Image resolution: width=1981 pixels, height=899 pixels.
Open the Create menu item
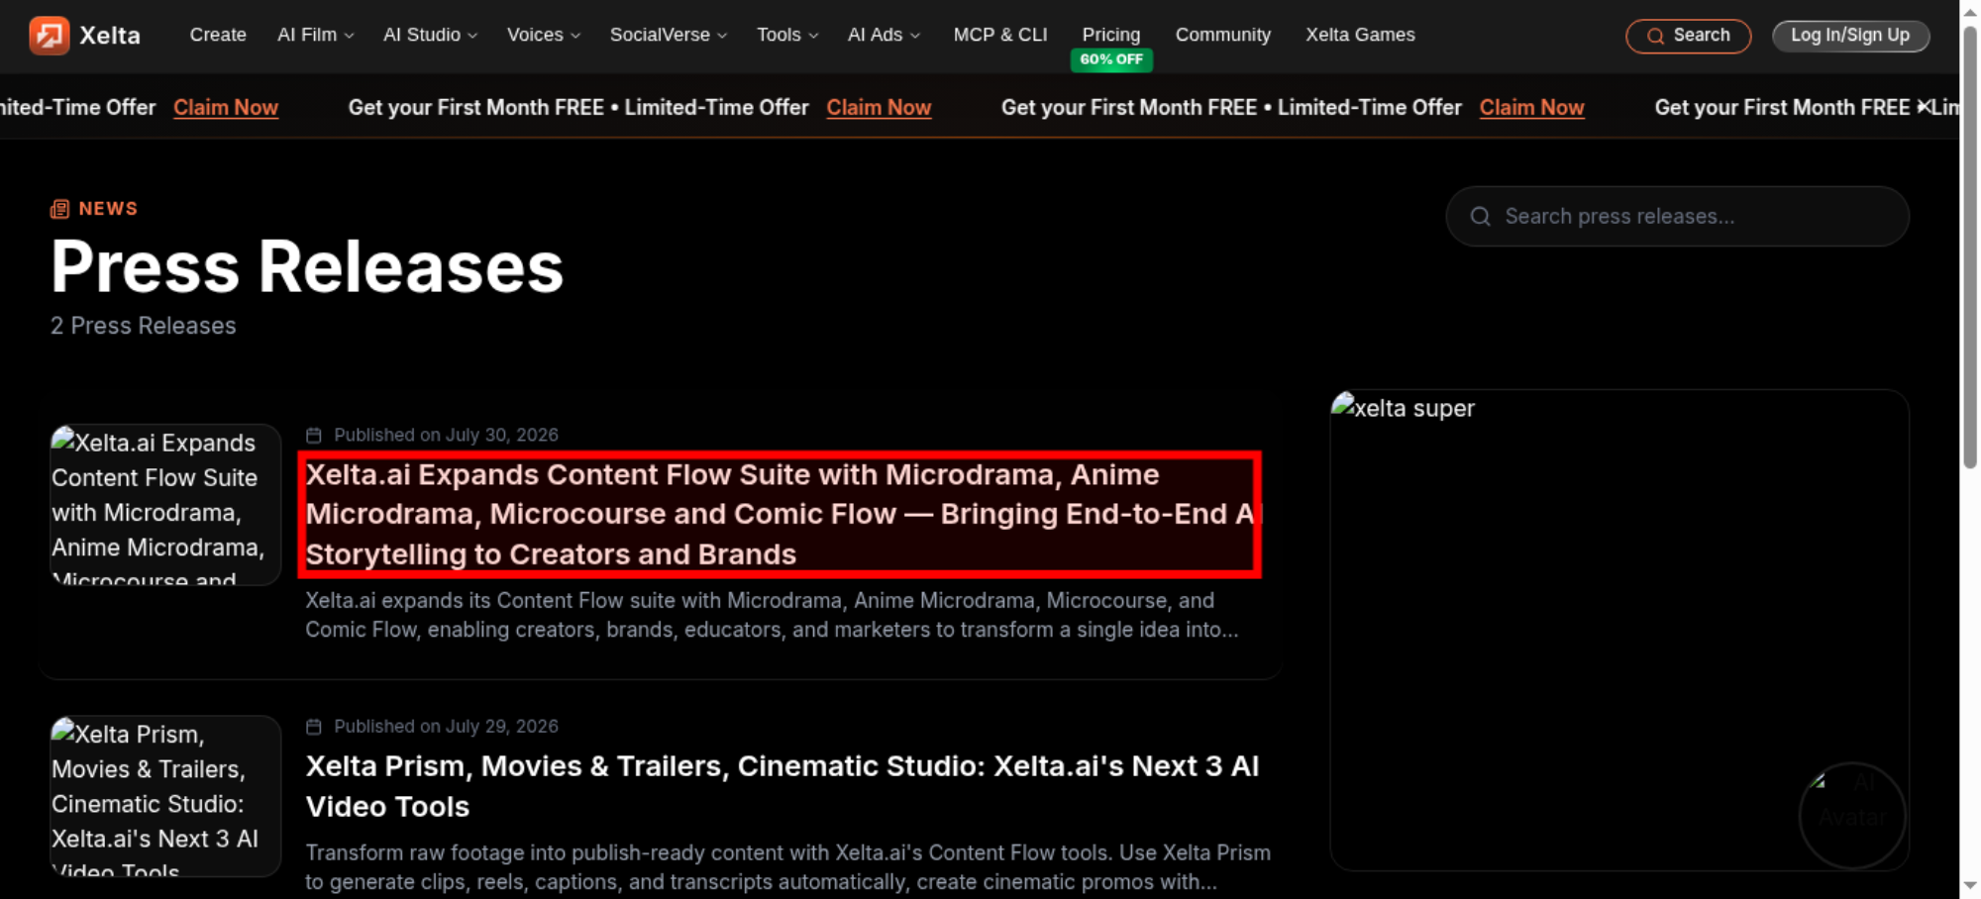click(218, 35)
